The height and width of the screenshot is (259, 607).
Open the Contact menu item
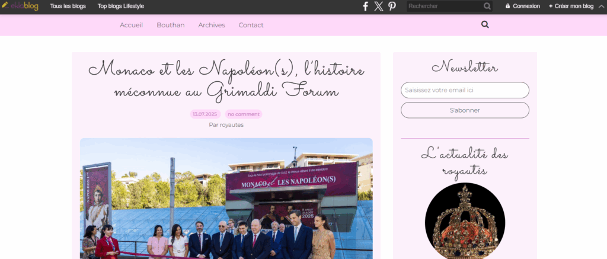[x=251, y=25]
